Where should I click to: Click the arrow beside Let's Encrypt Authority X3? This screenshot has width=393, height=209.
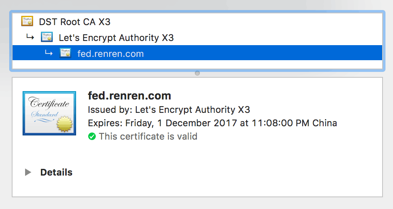(x=31, y=37)
